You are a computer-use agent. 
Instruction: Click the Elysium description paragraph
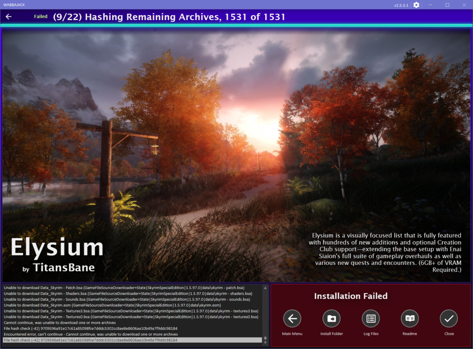pyautogui.click(x=385, y=253)
